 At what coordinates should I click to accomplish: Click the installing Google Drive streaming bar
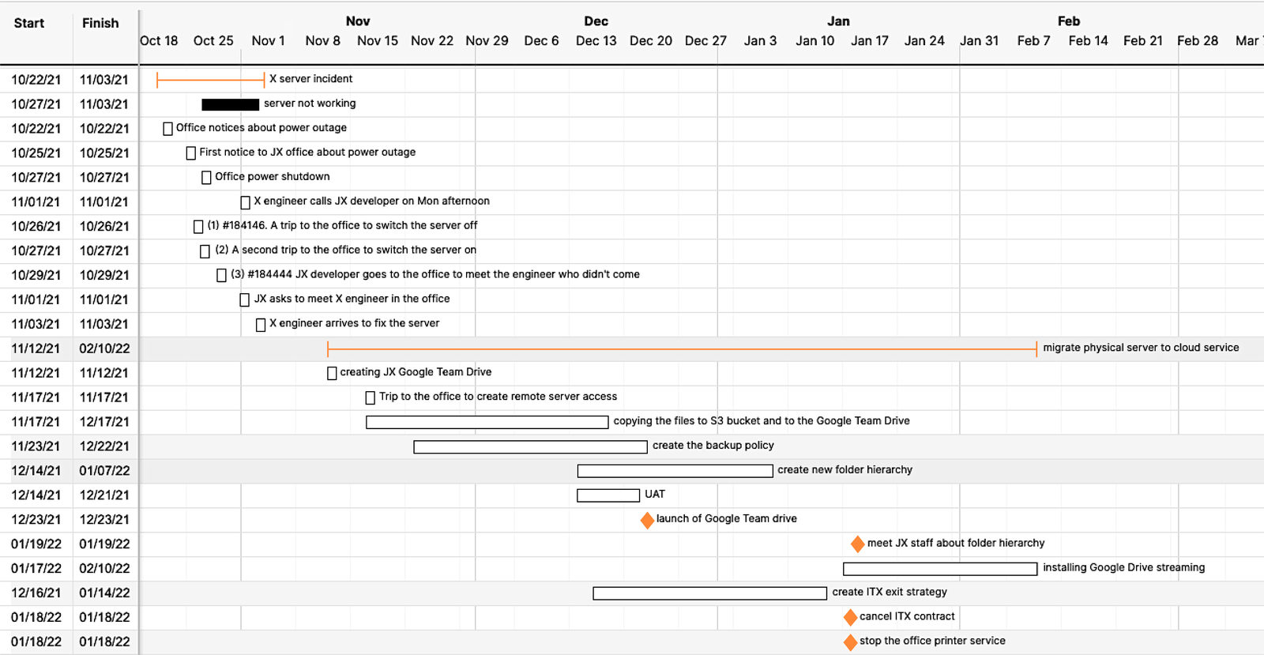(x=940, y=569)
